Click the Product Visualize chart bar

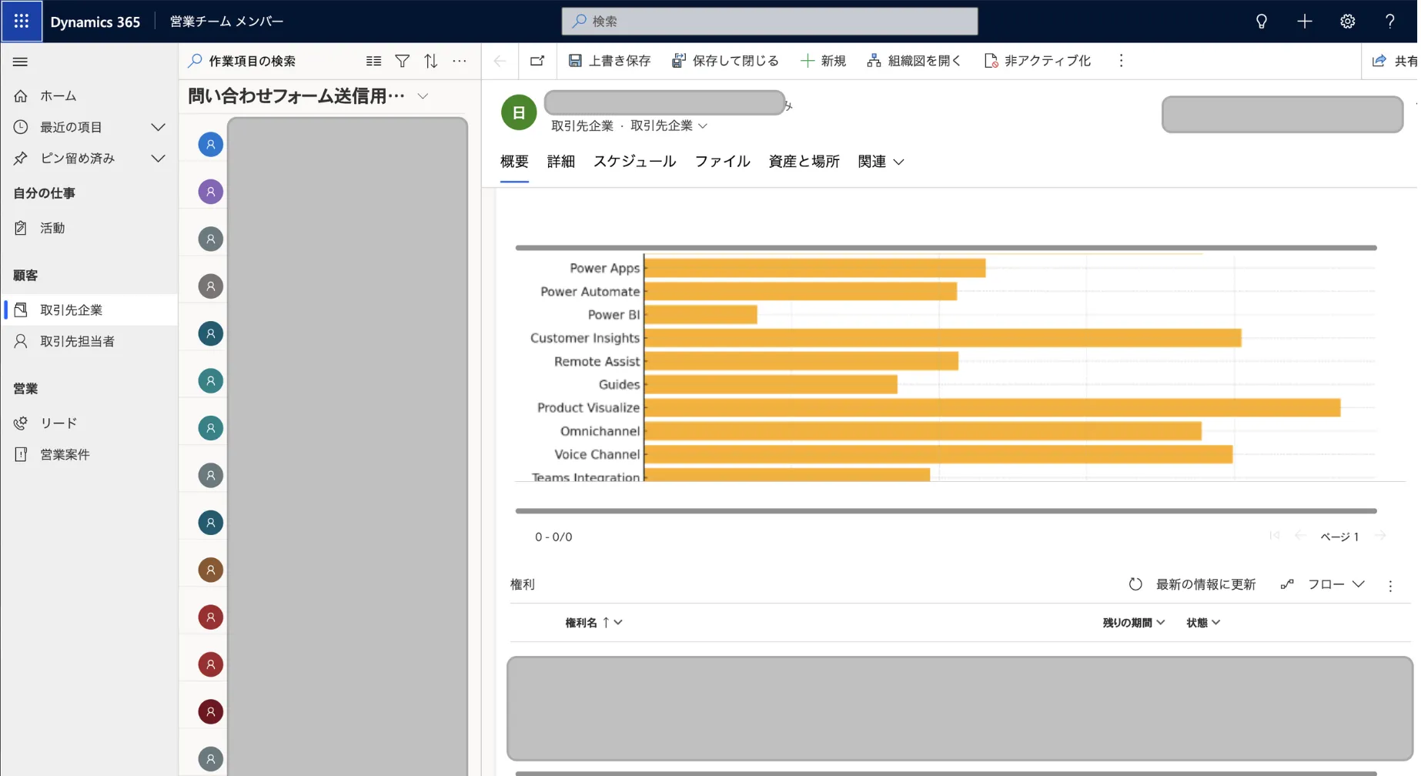pos(992,408)
